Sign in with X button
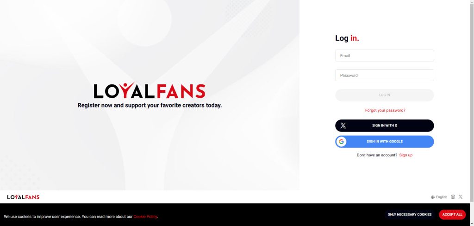 (x=385, y=125)
